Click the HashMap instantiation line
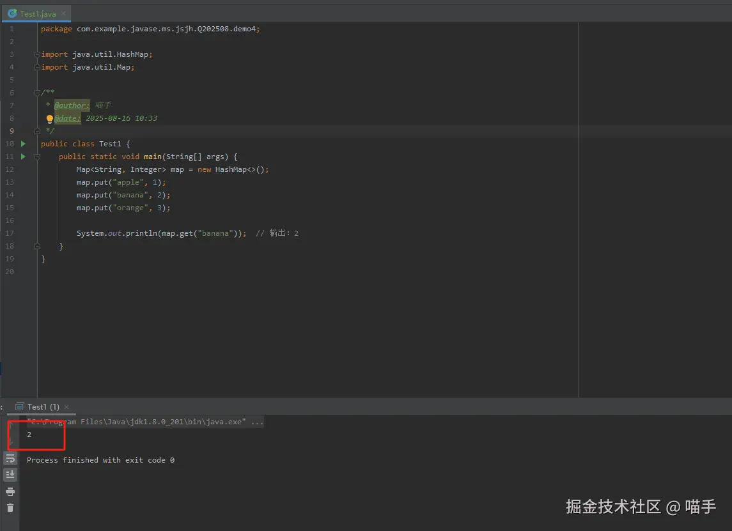This screenshot has width=732, height=531. (173, 169)
